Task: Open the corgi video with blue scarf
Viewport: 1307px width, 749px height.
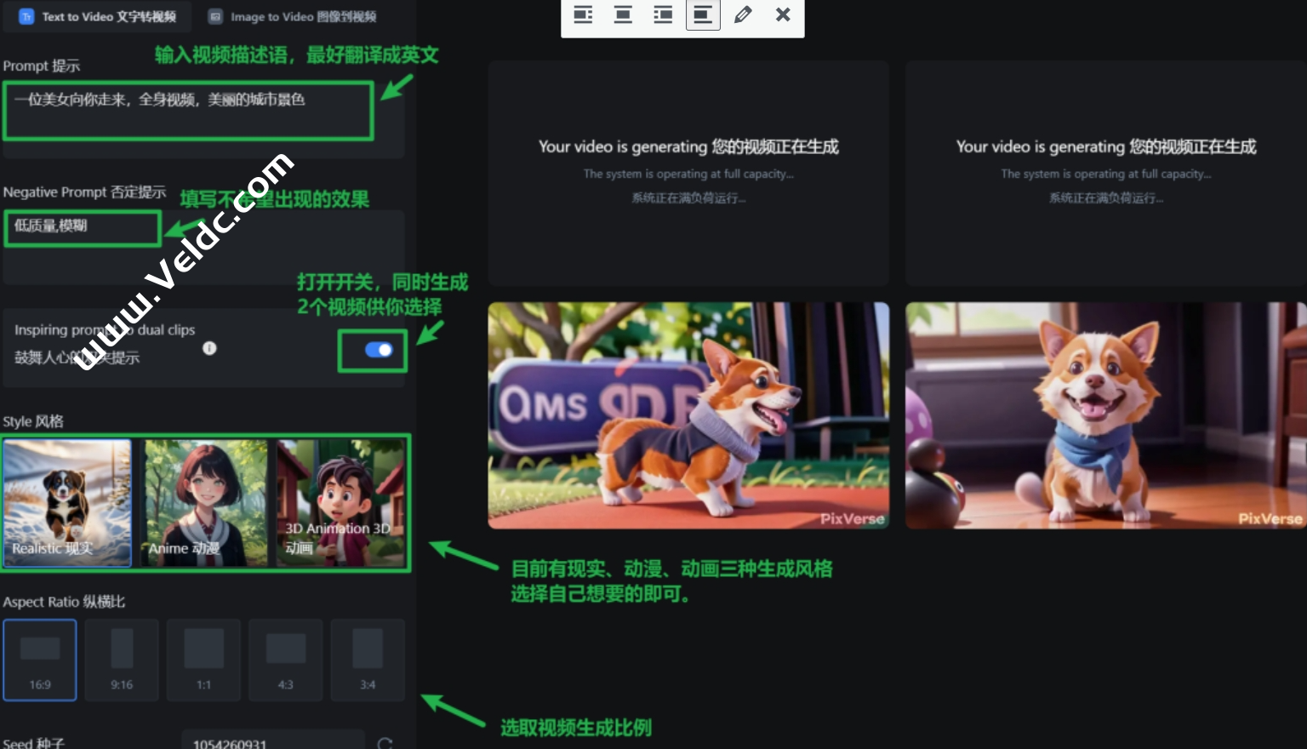Action: [1105, 415]
